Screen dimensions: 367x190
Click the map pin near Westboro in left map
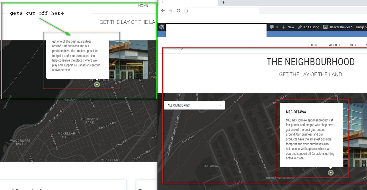point(97,84)
